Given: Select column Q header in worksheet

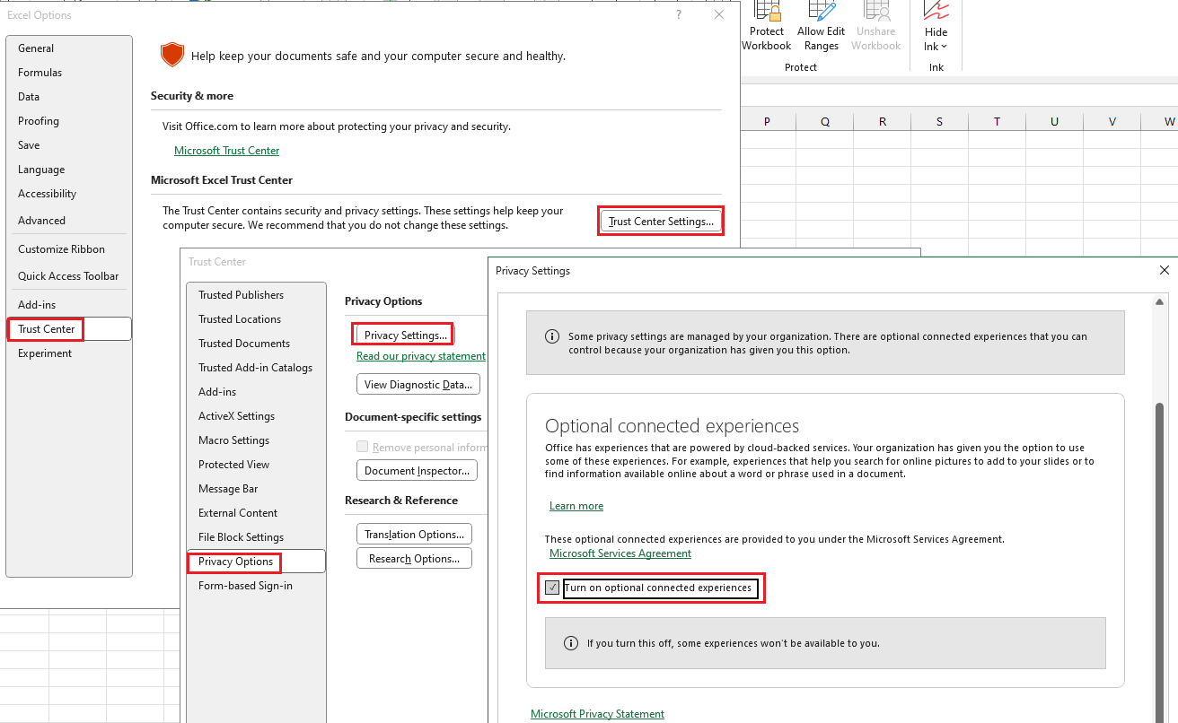Looking at the screenshot, I should click(825, 121).
